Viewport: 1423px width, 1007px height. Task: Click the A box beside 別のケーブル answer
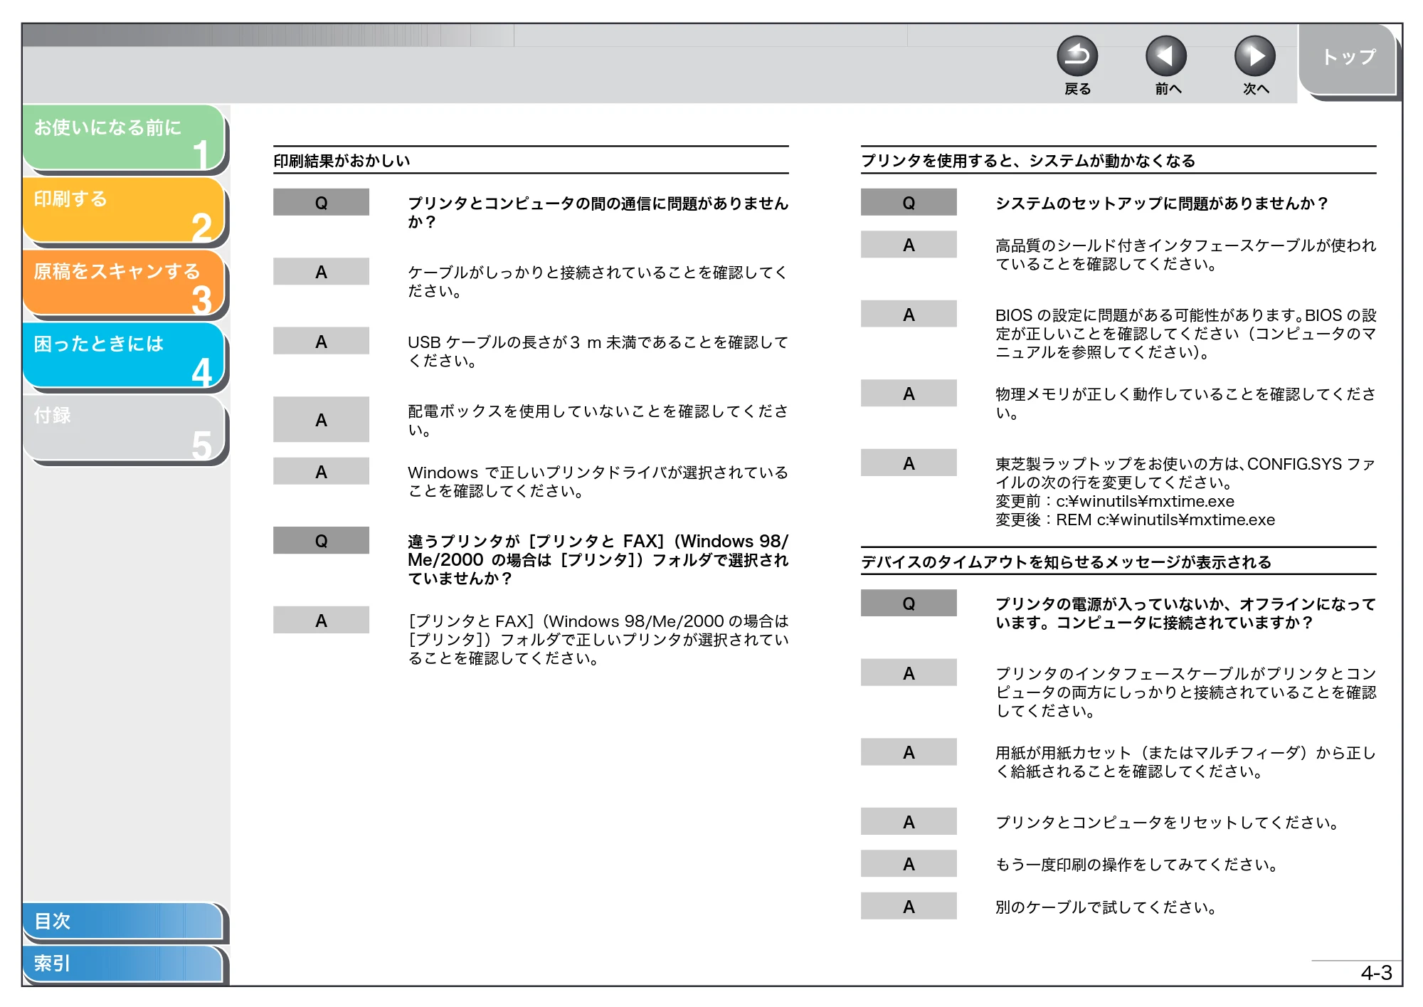click(909, 906)
